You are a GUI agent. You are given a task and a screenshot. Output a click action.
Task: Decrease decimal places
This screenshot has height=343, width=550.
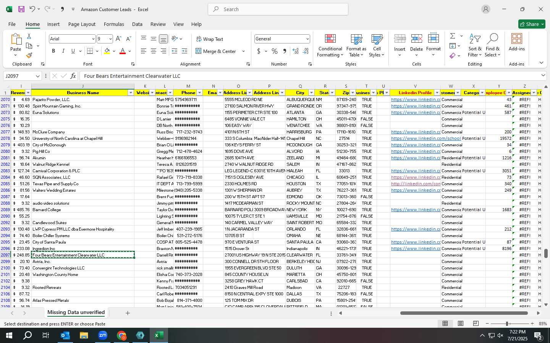[x=306, y=51]
